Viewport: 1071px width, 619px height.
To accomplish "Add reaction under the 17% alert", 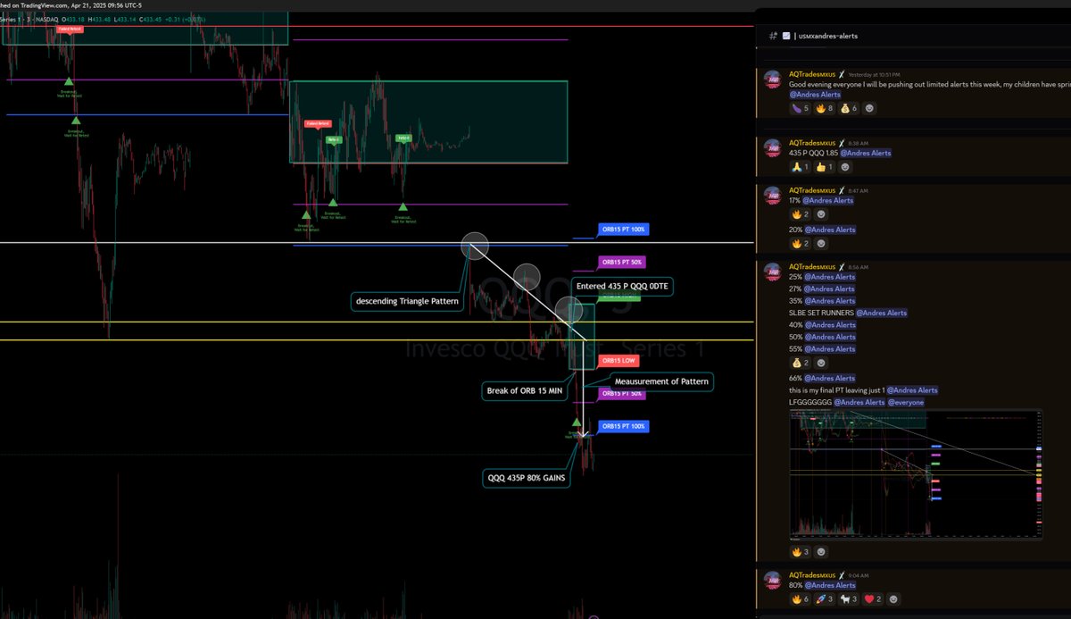I will click(820, 214).
